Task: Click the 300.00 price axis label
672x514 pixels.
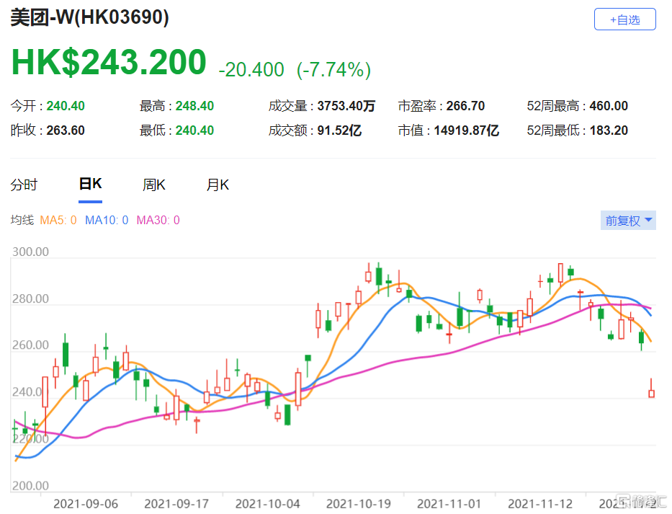Action: tap(30, 252)
